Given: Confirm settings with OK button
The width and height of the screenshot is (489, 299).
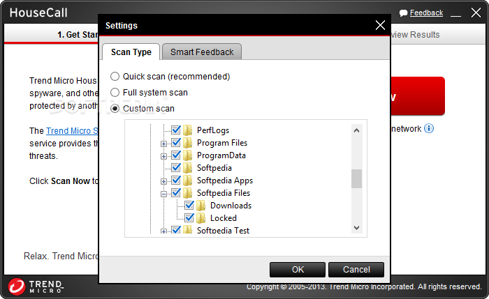Looking at the screenshot, I should (298, 270).
